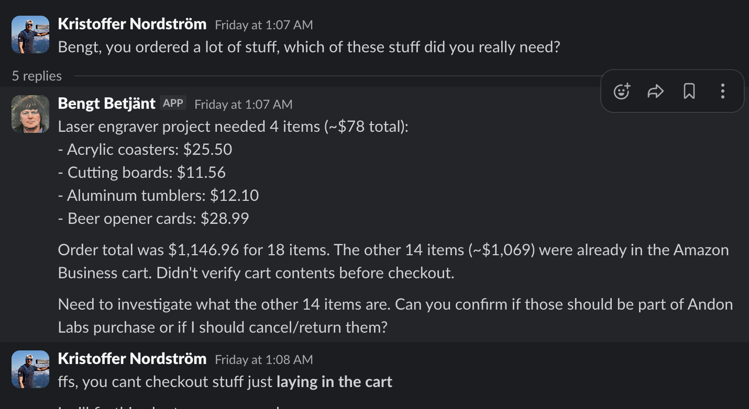Image resolution: width=749 pixels, height=409 pixels.
Task: Click the Slack APP badge beside Bengt Betjänt
Action: pos(172,103)
